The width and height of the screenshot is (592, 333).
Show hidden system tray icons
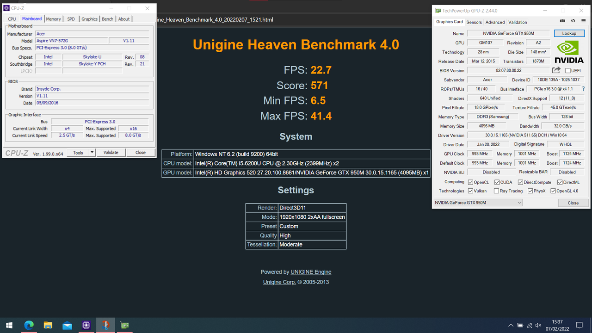511,326
